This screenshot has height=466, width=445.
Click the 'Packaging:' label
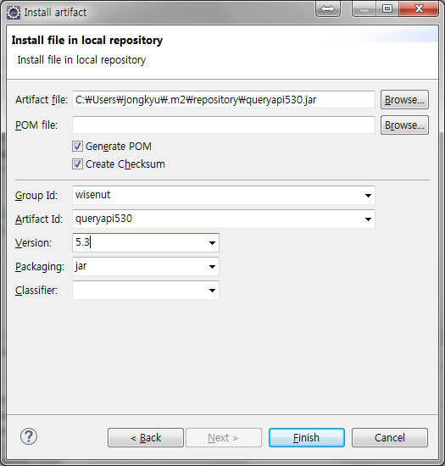point(40,267)
